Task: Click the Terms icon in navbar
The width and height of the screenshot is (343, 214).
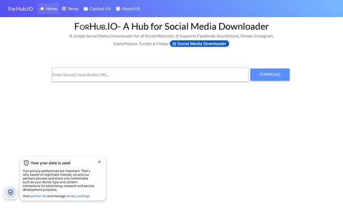Action: click(x=64, y=9)
